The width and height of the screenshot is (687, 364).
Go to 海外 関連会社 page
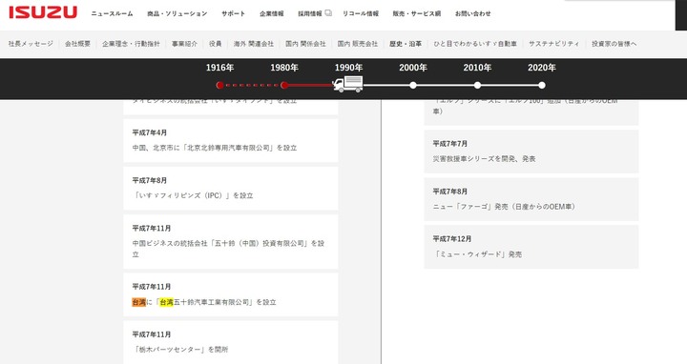(253, 44)
